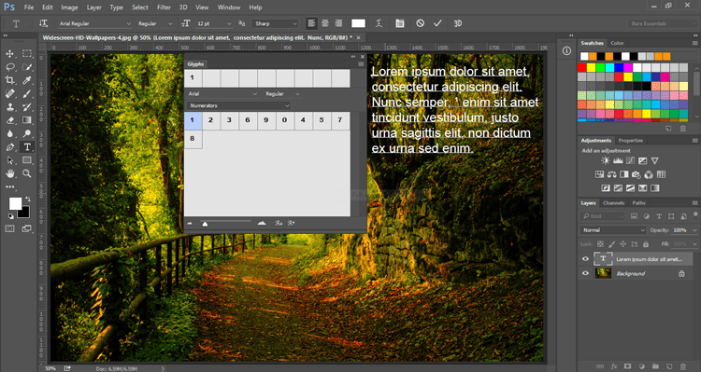Toggle Quick Mask mode

pos(10,228)
